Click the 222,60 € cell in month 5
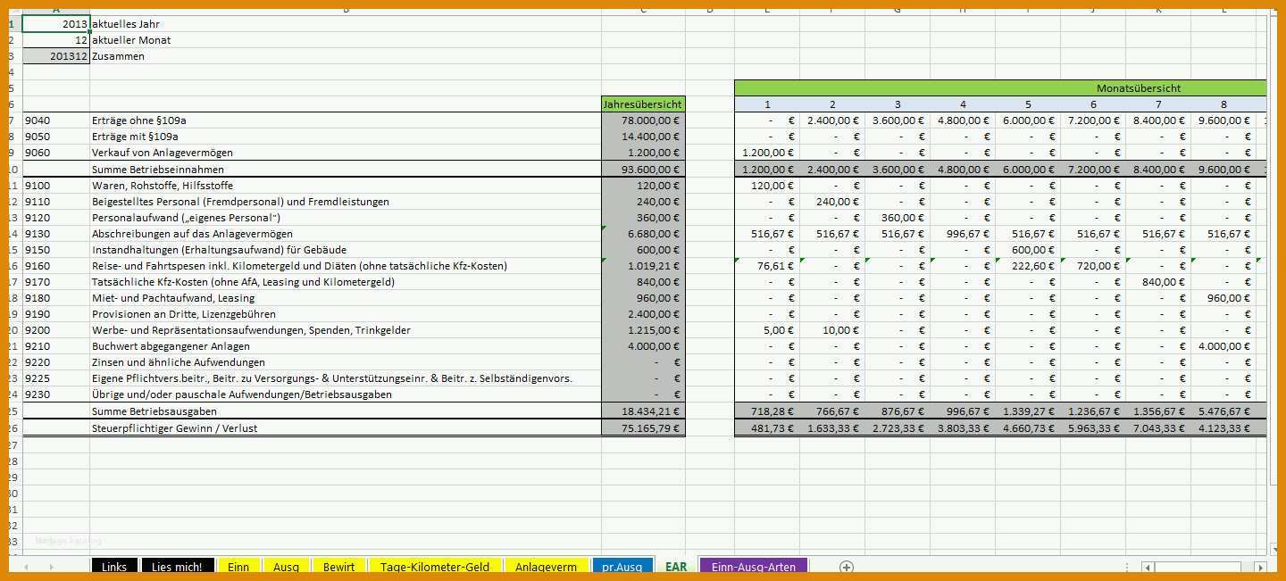 (x=1028, y=266)
